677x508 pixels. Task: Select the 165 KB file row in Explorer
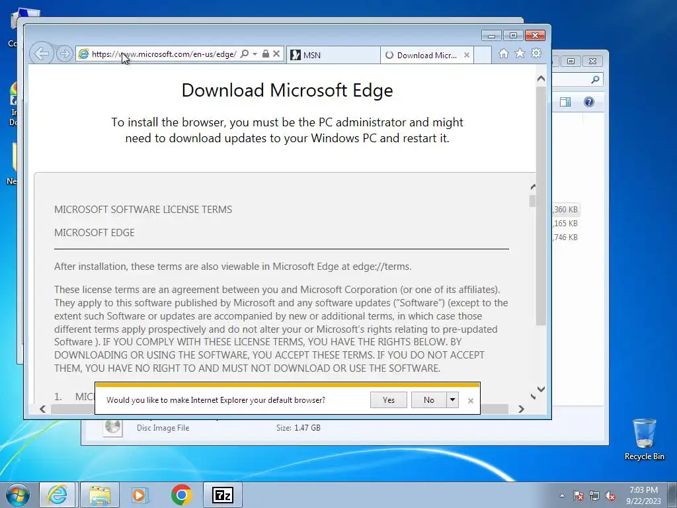(566, 224)
